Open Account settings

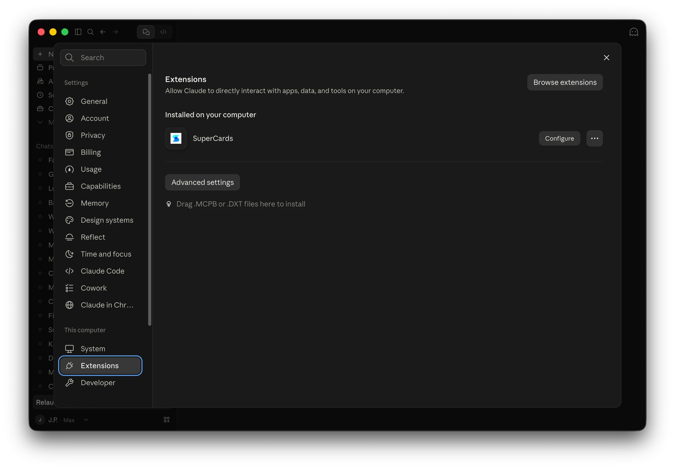(x=100, y=119)
